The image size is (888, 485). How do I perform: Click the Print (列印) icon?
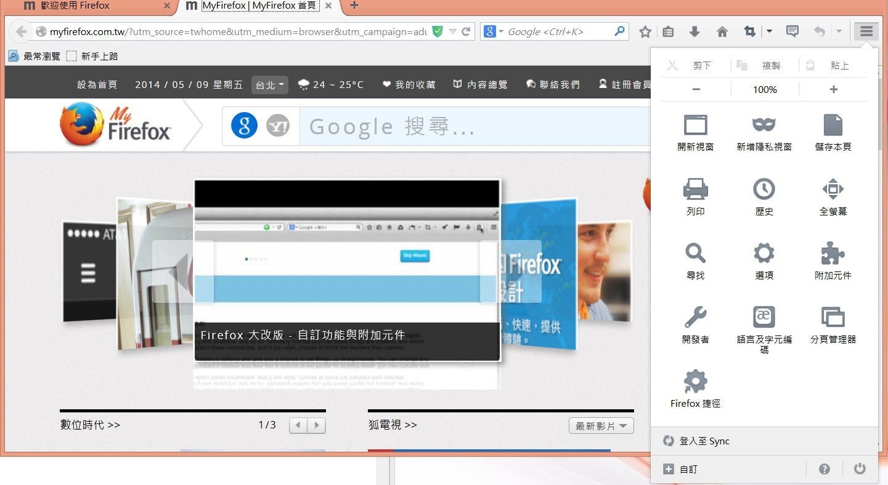(x=696, y=197)
